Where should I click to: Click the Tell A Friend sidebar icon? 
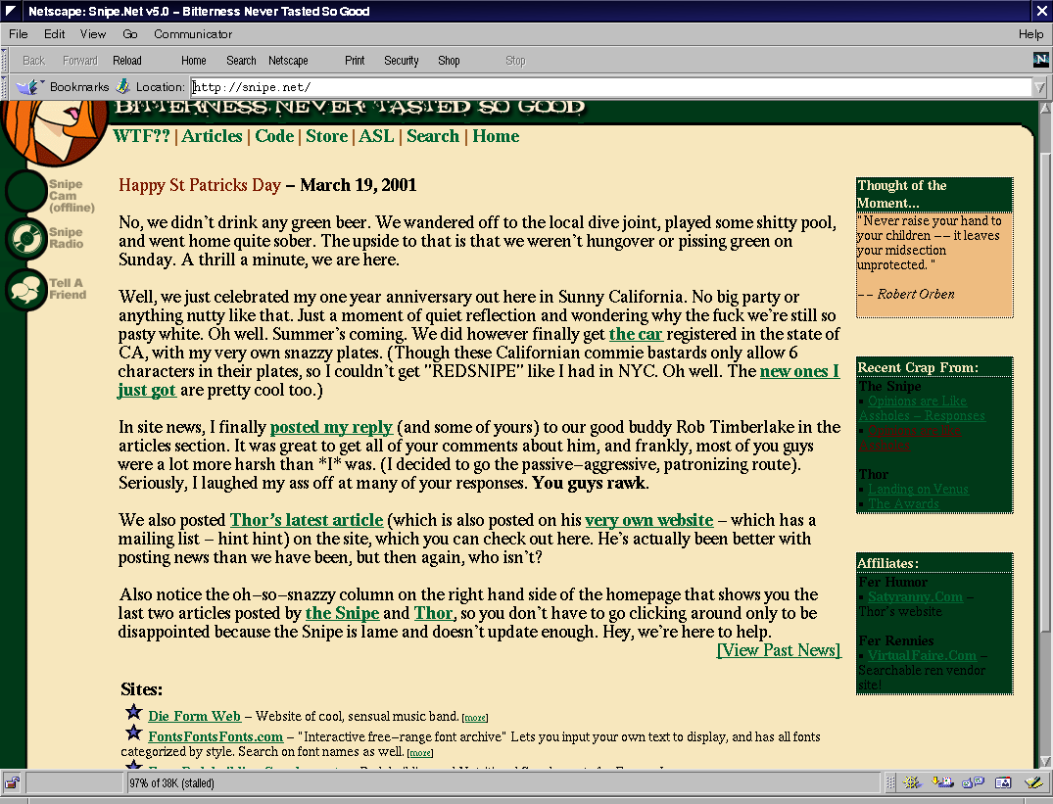point(25,289)
